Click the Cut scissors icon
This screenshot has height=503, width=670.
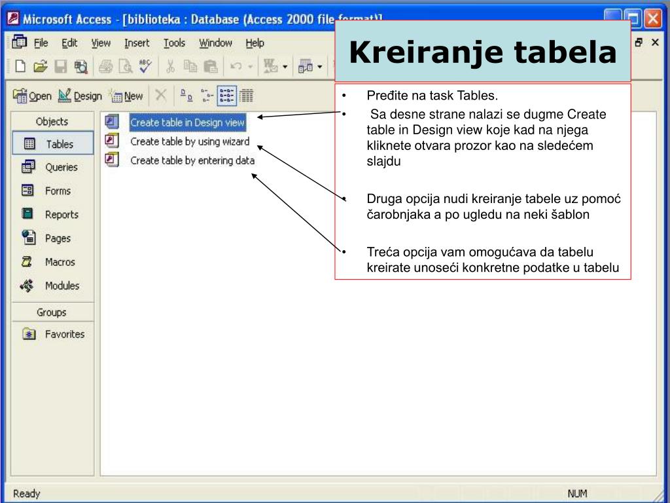point(170,66)
